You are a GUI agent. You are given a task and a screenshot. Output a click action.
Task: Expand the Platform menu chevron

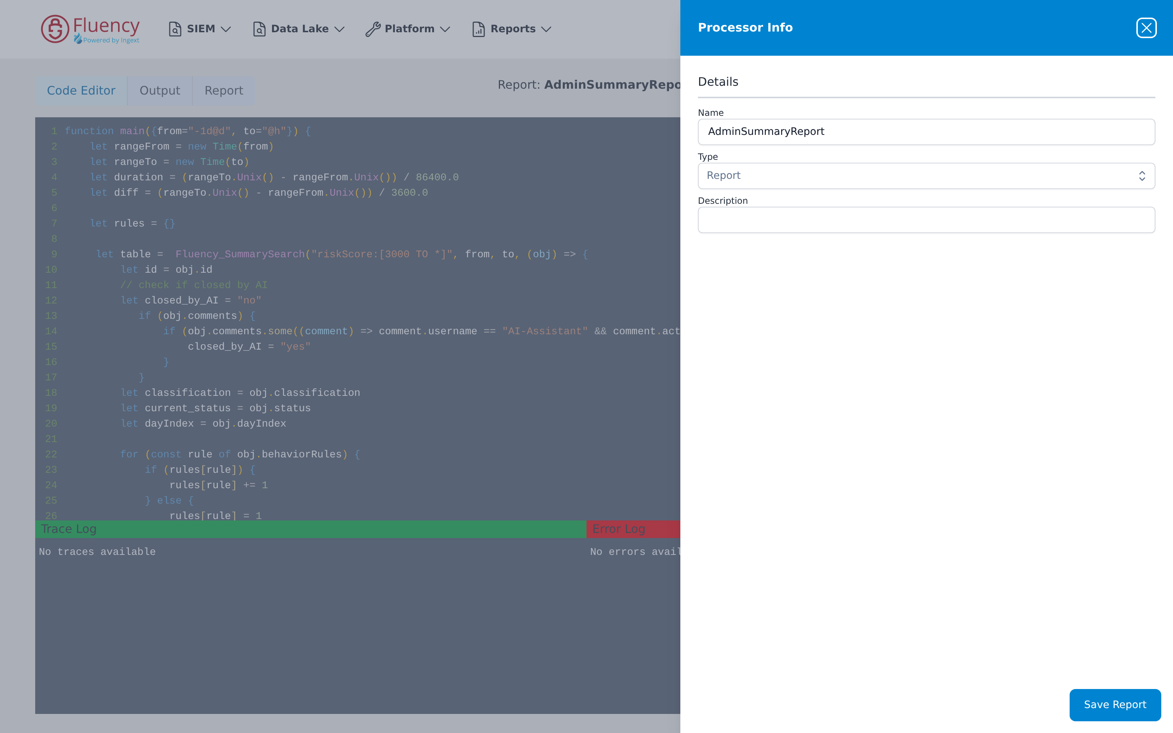(445, 29)
